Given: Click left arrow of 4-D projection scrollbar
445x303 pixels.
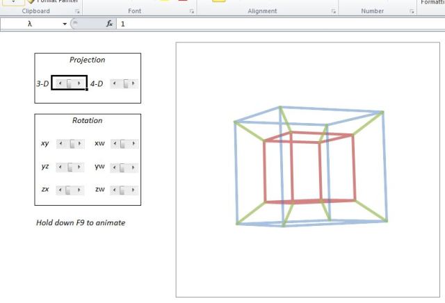Looking at the screenshot, I should (x=113, y=83).
